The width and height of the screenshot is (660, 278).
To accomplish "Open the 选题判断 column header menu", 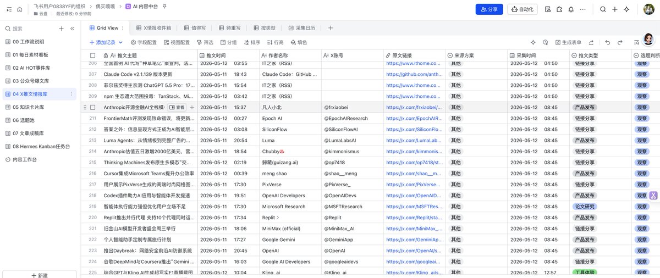I will [x=646, y=55].
